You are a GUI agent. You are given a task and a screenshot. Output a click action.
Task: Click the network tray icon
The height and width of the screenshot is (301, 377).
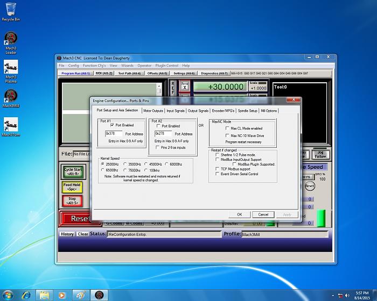(340, 296)
